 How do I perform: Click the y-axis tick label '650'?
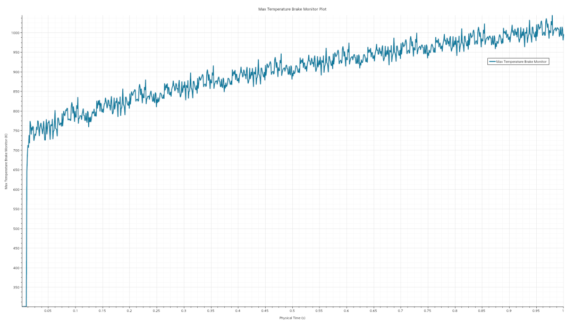(16, 170)
